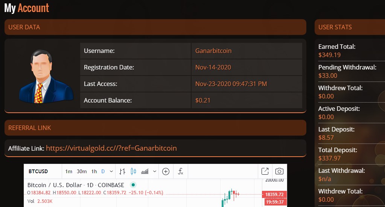Click the Bitcoin / U.S. Dollar chart title
385x207 pixels.
pos(76,185)
